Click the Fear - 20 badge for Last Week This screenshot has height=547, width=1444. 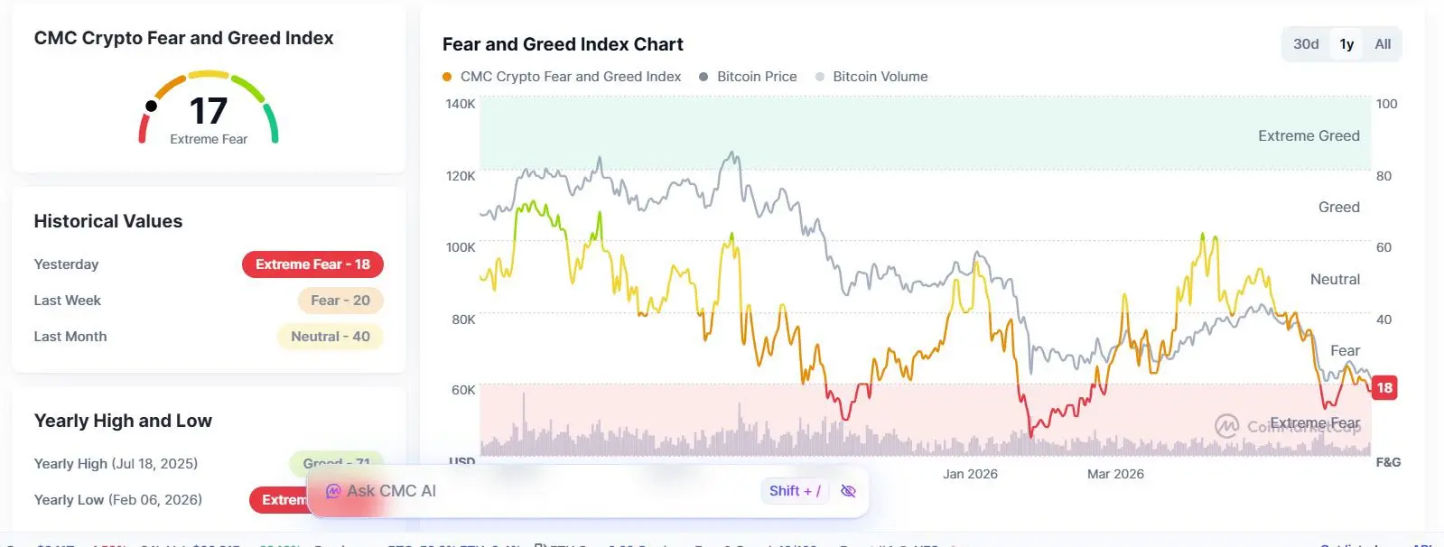(340, 301)
